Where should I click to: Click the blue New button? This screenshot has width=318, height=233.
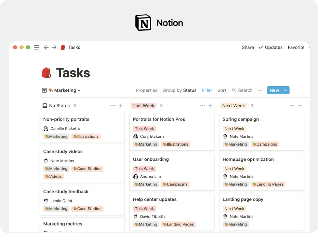(x=274, y=90)
